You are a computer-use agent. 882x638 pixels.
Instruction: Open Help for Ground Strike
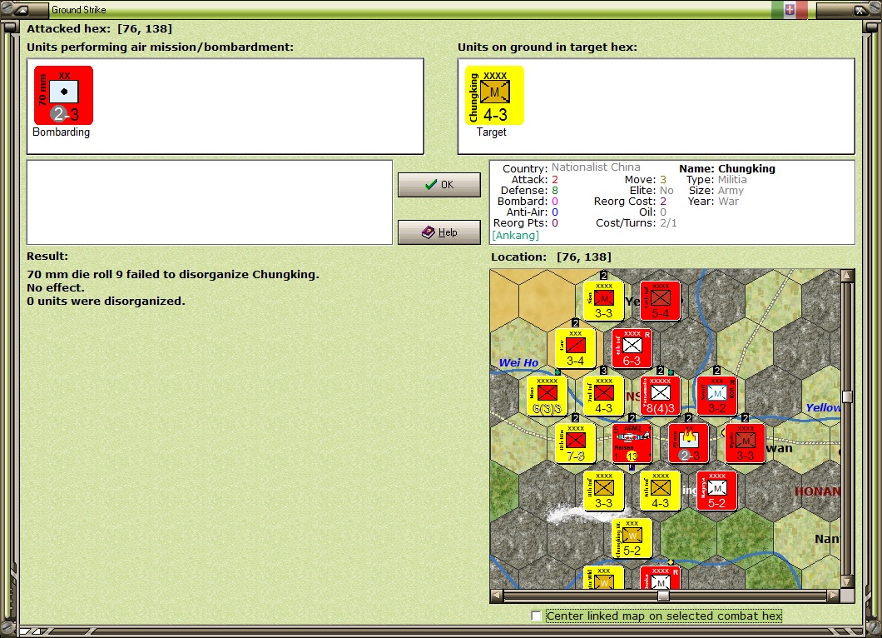pos(439,232)
